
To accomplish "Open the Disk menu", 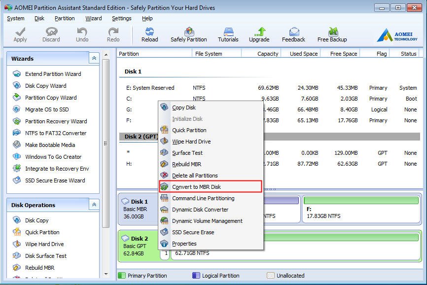I will 39,18.
